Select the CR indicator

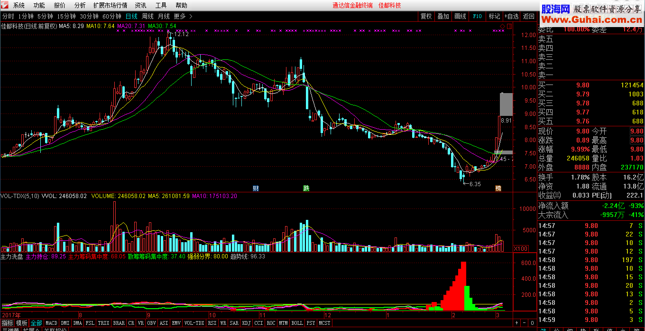coord(131,323)
